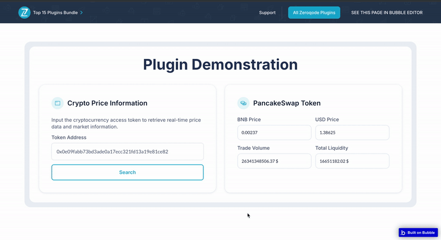Click the Trade Volume label
Image resolution: width=441 pixels, height=240 pixels.
[x=254, y=148]
